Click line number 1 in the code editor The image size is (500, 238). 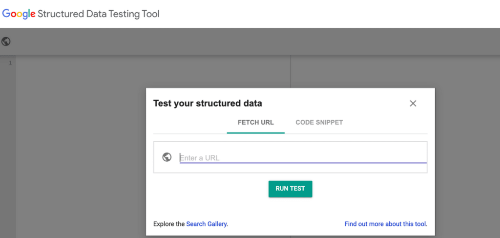(10, 63)
